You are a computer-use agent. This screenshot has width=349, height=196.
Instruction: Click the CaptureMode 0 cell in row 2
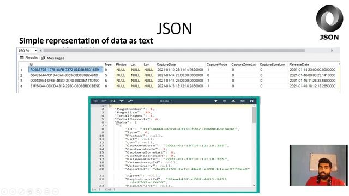tap(208, 75)
